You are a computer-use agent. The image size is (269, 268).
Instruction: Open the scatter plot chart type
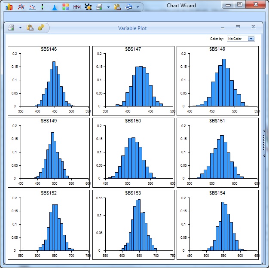(31, 7)
